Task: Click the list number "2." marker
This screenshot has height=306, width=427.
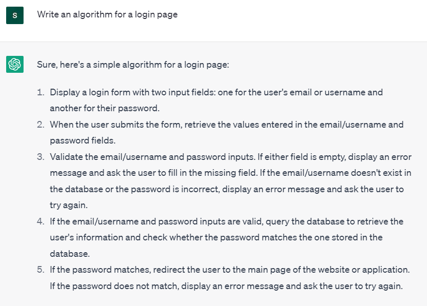Action: click(x=40, y=125)
